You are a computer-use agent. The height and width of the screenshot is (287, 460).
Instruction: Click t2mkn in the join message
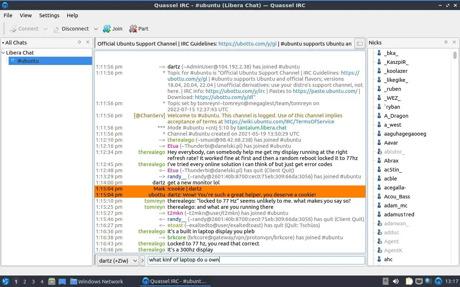point(175,213)
